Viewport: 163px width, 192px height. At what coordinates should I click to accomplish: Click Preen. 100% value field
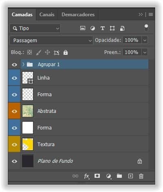click(x=132, y=52)
